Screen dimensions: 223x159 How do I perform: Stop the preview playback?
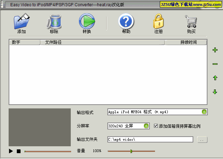(19, 151)
